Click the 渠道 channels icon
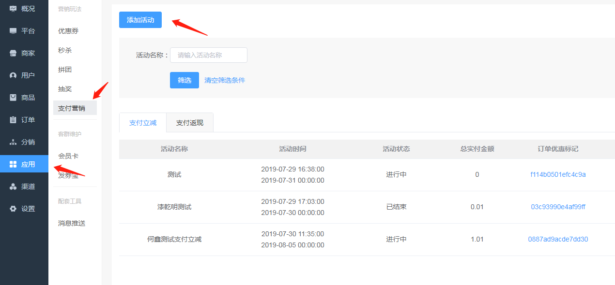The height and width of the screenshot is (285, 615). click(13, 186)
